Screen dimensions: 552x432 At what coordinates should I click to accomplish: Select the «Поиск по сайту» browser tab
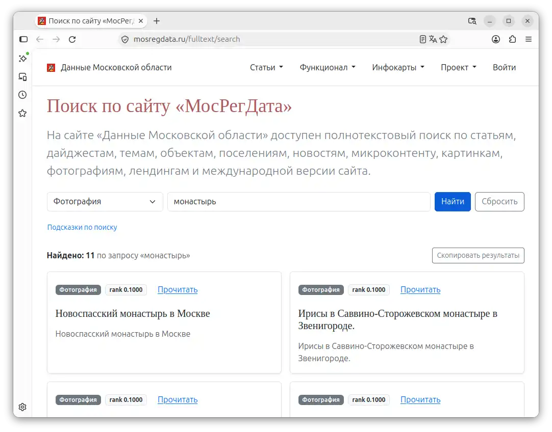click(91, 21)
